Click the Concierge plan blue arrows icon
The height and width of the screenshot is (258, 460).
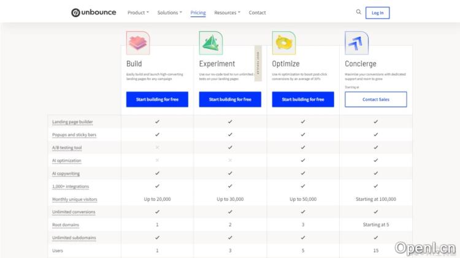tap(356, 43)
